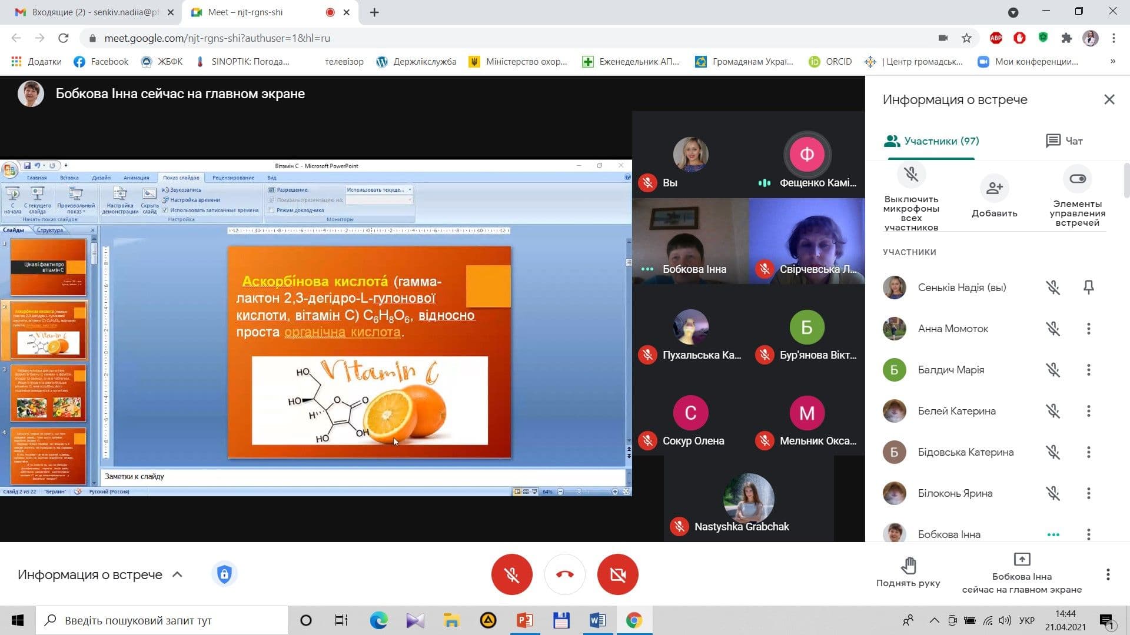Viewport: 1130px width, 635px height.
Task: Mute Анна Момоток's microphone
Action: 1053,329
